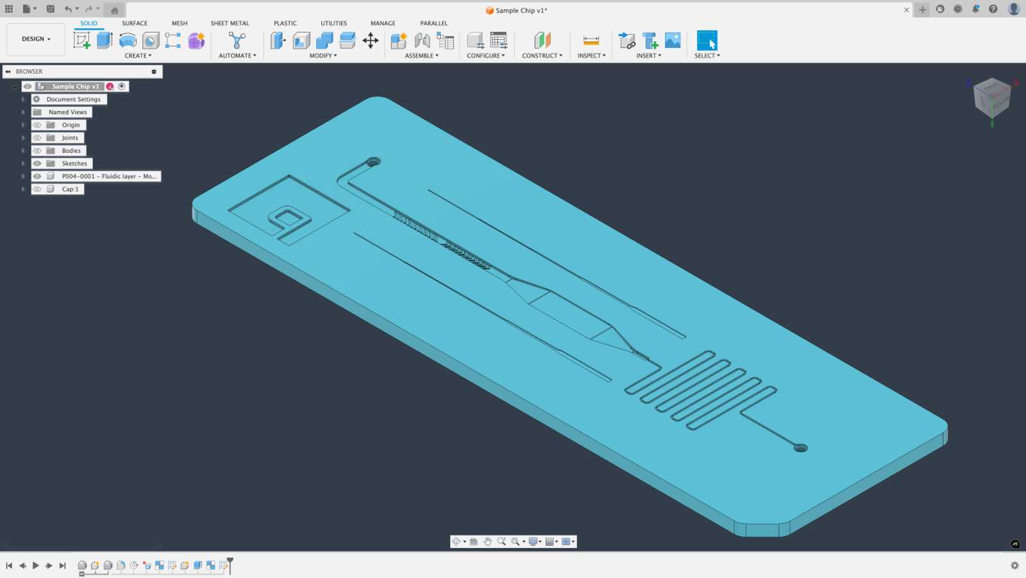Click a feature marker in the history timeline
Image resolution: width=1026 pixels, height=578 pixels.
click(x=83, y=566)
